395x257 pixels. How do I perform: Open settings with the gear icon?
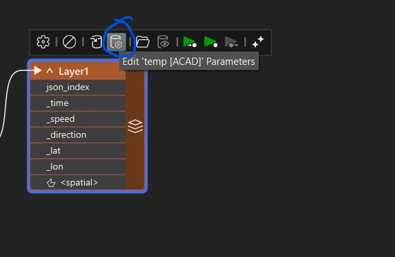[43, 42]
